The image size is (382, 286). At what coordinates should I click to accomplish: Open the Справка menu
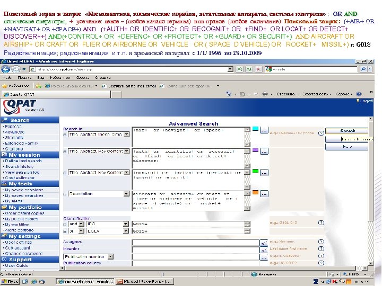coord(102,77)
